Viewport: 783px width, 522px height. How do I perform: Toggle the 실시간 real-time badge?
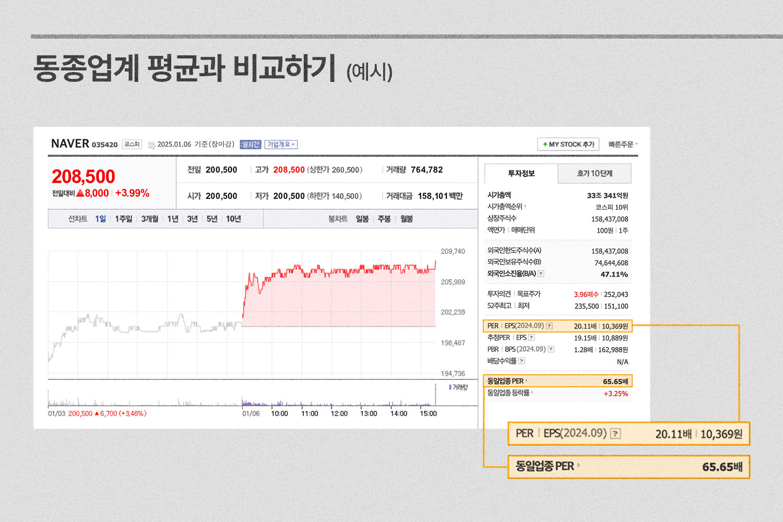pyautogui.click(x=250, y=145)
